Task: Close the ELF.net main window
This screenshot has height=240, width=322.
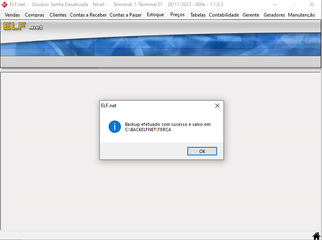Action: pyautogui.click(x=312, y=4)
